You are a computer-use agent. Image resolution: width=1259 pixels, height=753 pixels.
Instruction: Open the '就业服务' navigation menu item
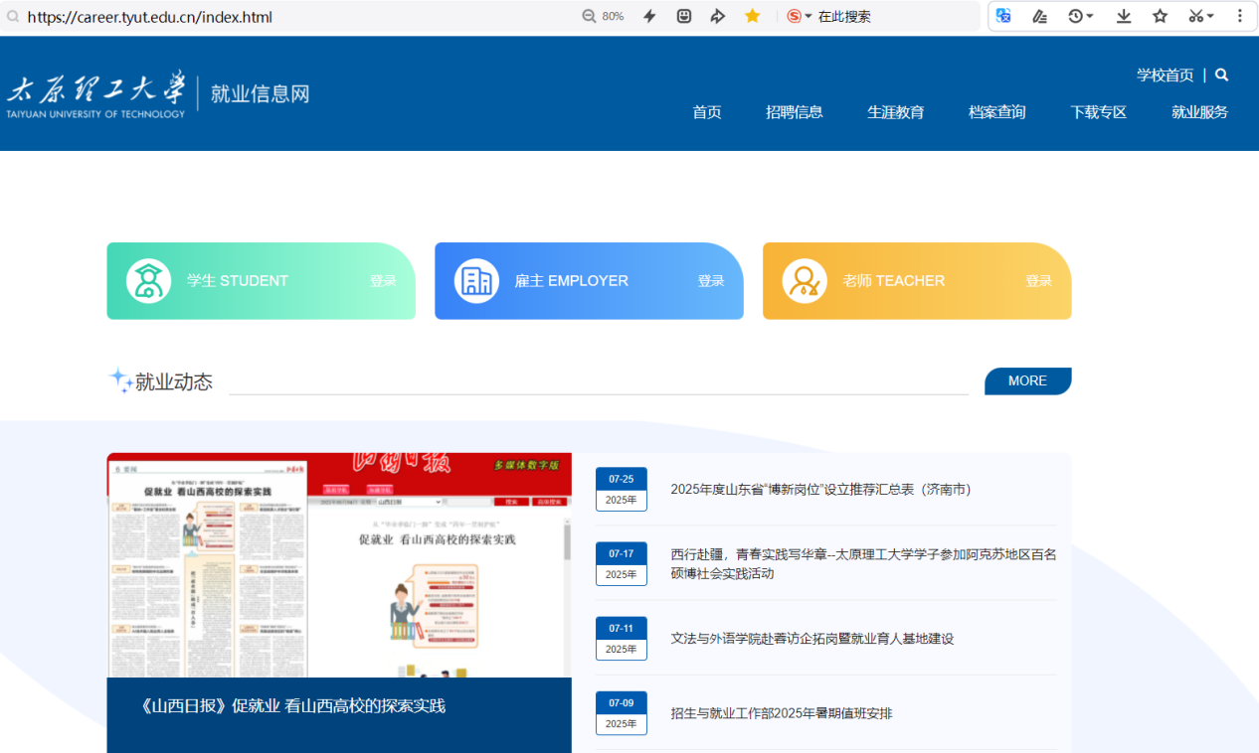[x=1200, y=112]
